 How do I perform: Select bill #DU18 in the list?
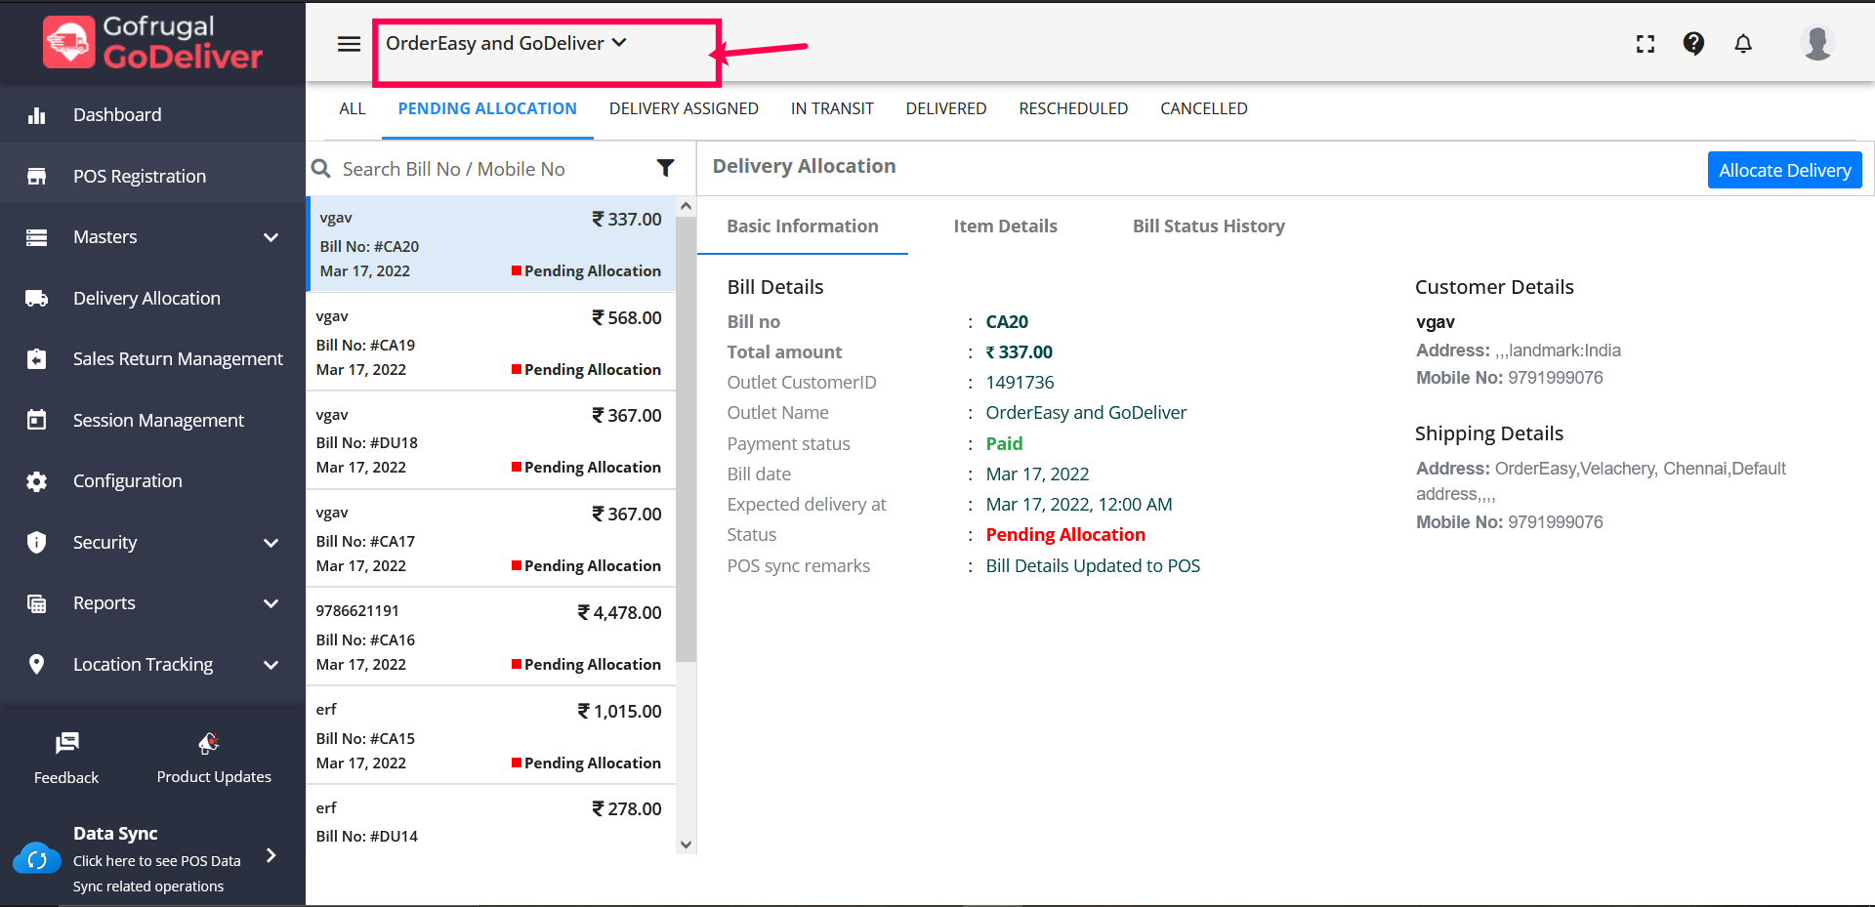tap(491, 441)
